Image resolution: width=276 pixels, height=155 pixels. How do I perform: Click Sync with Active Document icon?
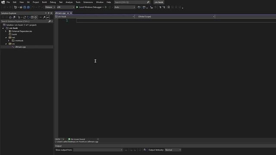[x=25, y=17]
